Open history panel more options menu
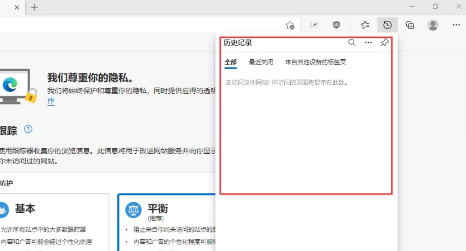Image resolution: width=466 pixels, height=251 pixels. pos(368,43)
